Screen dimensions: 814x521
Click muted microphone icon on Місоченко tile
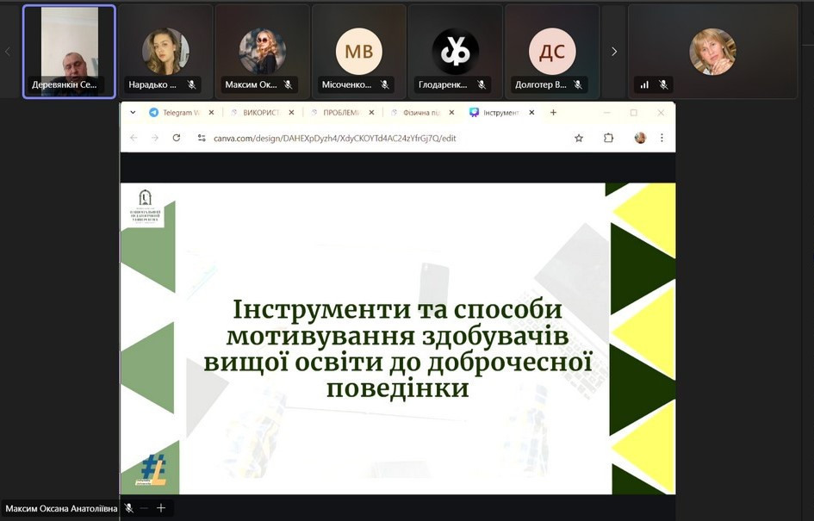click(385, 84)
